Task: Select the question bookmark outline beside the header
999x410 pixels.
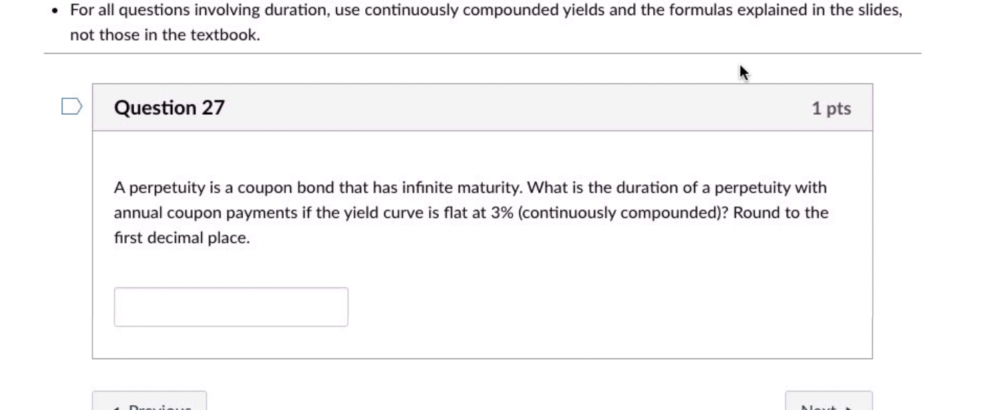Action: (x=71, y=107)
